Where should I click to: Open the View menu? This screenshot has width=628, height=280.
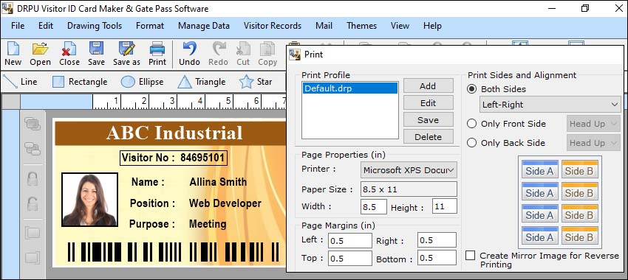(x=400, y=26)
